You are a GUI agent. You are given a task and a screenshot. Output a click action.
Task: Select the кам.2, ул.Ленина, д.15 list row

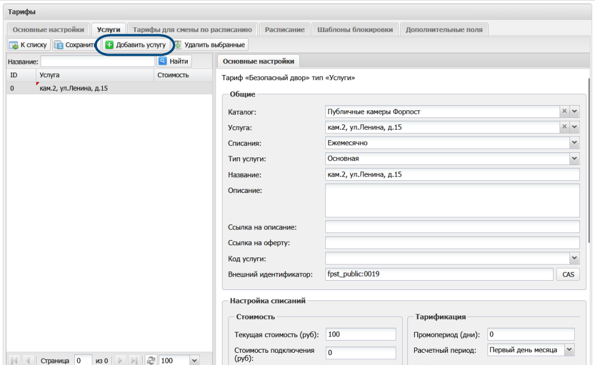(109, 88)
